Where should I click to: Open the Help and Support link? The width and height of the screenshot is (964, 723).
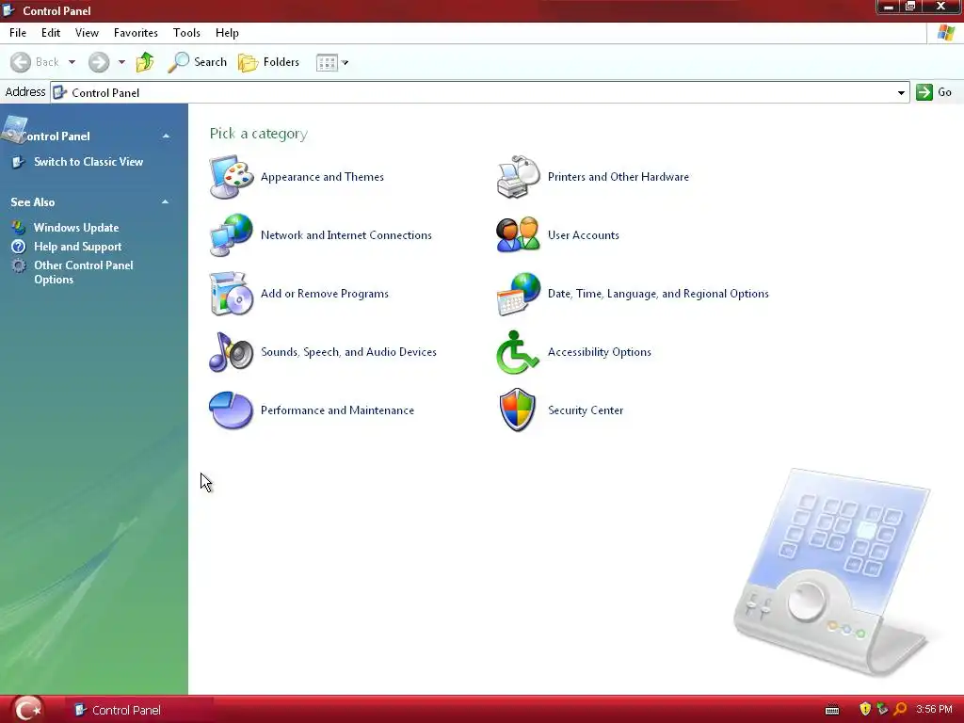77,247
